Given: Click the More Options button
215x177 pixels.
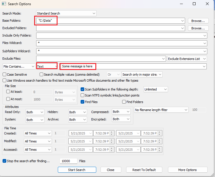Looking at the screenshot, I should click(188, 170).
